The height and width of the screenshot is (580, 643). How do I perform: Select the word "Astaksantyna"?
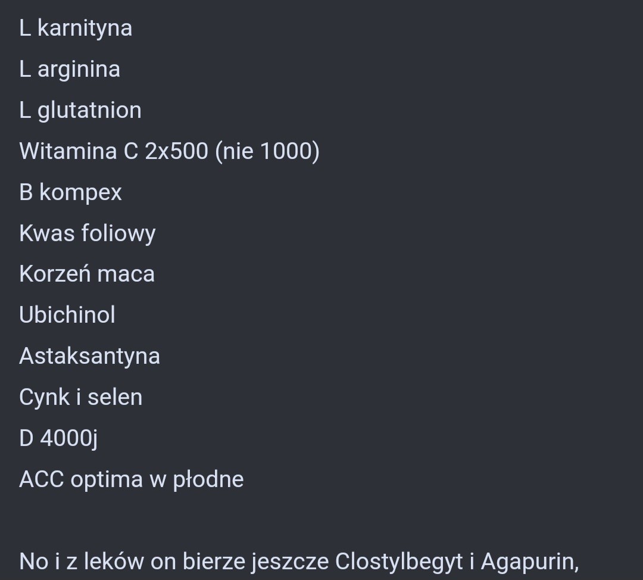(89, 356)
